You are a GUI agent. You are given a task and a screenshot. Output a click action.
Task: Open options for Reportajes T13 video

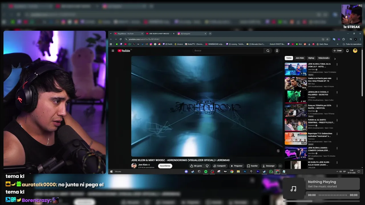click(x=337, y=134)
